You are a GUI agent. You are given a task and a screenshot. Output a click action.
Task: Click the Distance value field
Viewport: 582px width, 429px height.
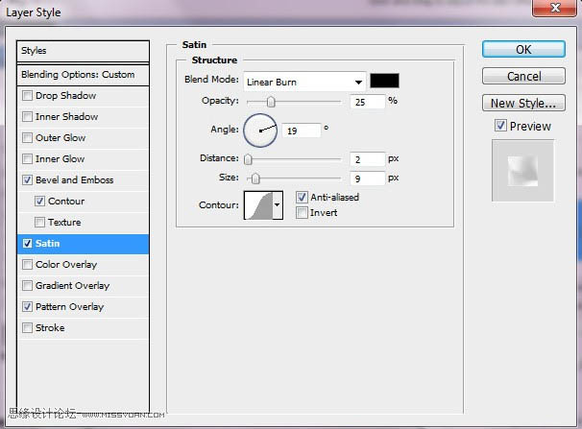tap(367, 159)
